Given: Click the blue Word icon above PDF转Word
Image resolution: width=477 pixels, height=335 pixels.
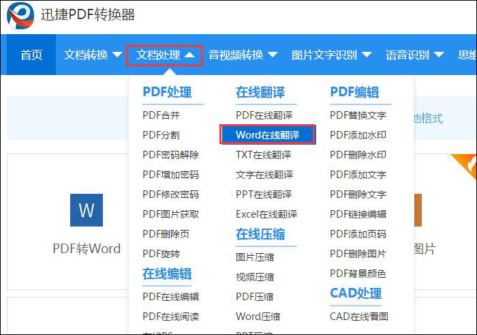Looking at the screenshot, I should point(87,210).
